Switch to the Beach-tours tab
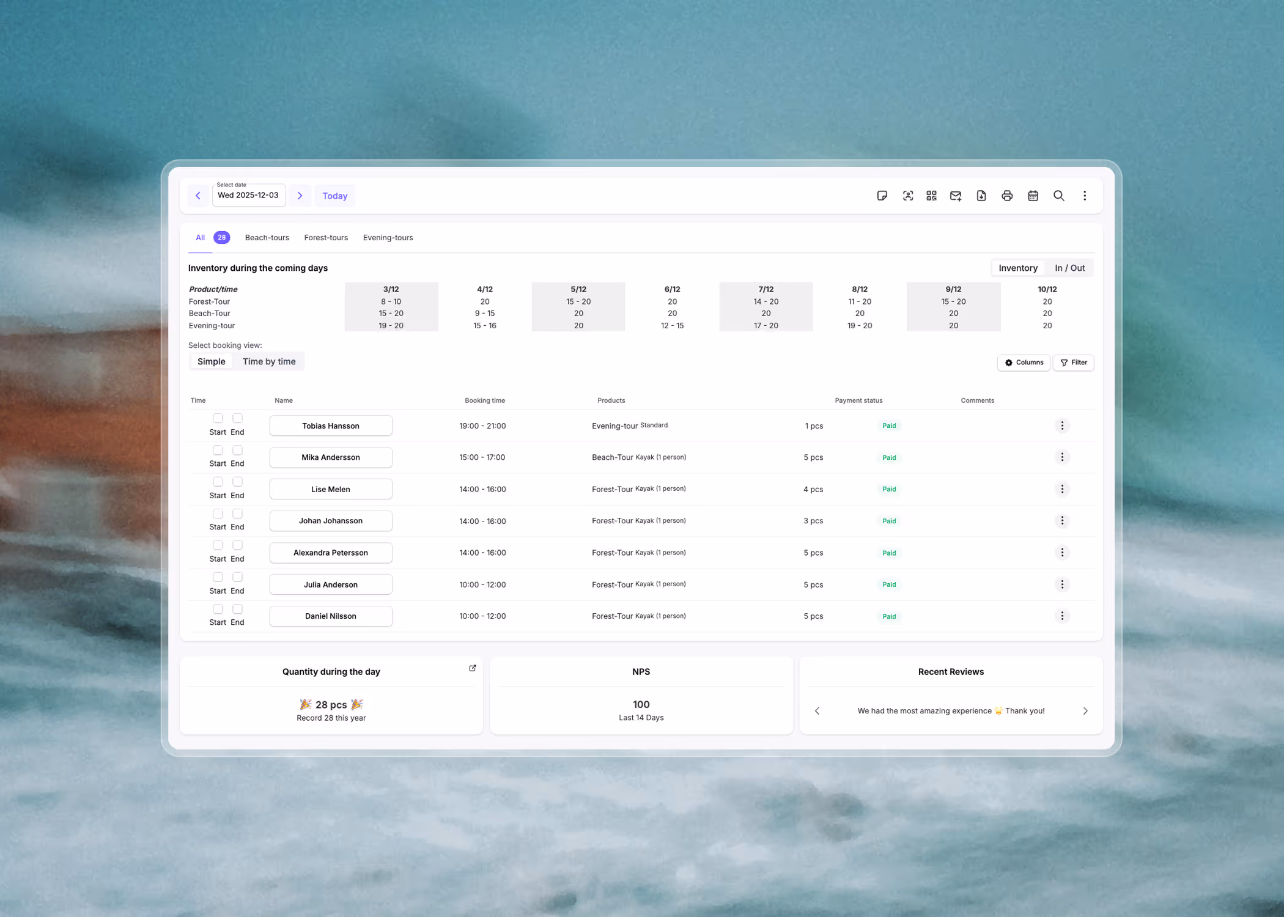The height and width of the screenshot is (917, 1284). [x=267, y=238]
